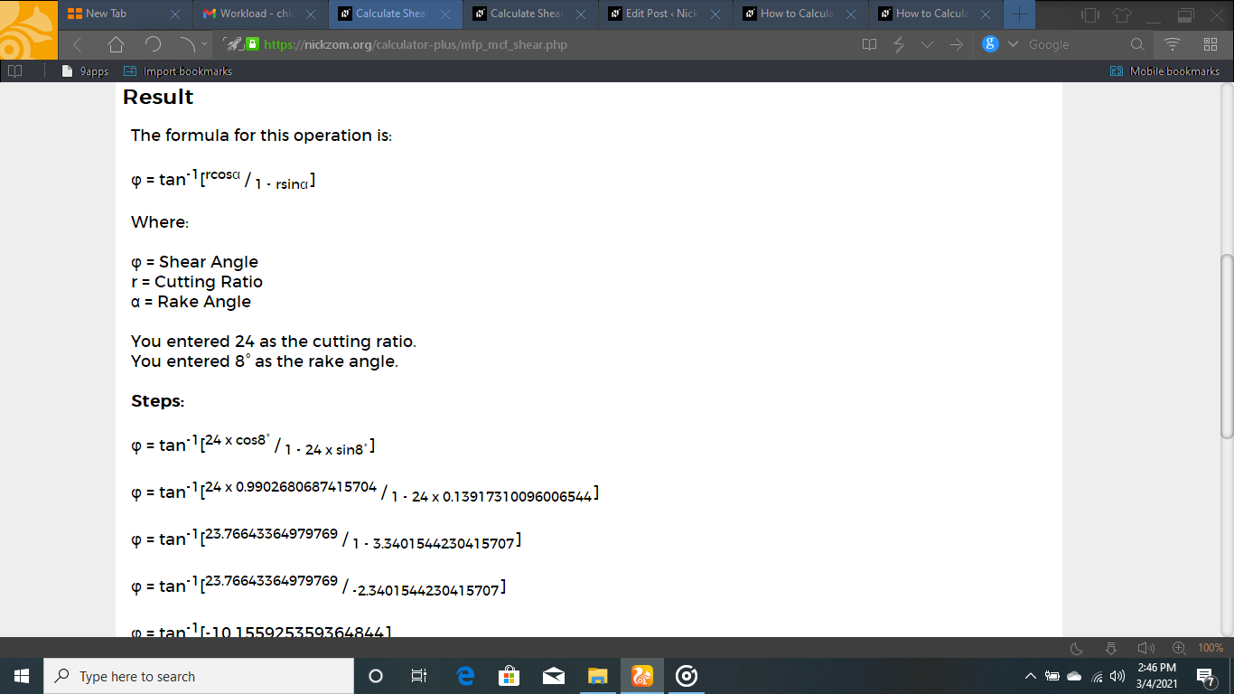Expand the search engine selector dropdown
The height and width of the screenshot is (694, 1234).
click(x=1012, y=44)
